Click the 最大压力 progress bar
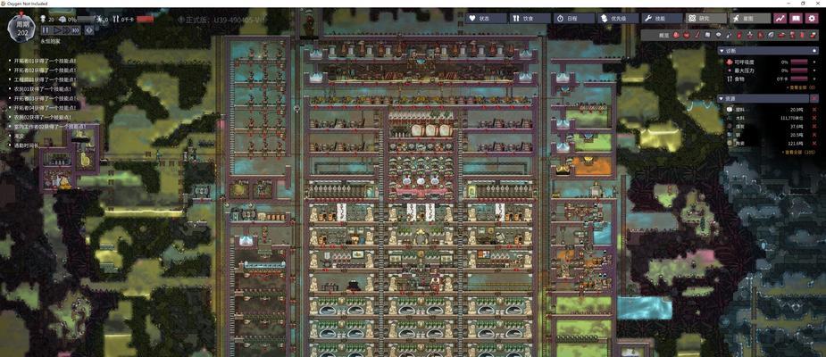 pos(799,70)
